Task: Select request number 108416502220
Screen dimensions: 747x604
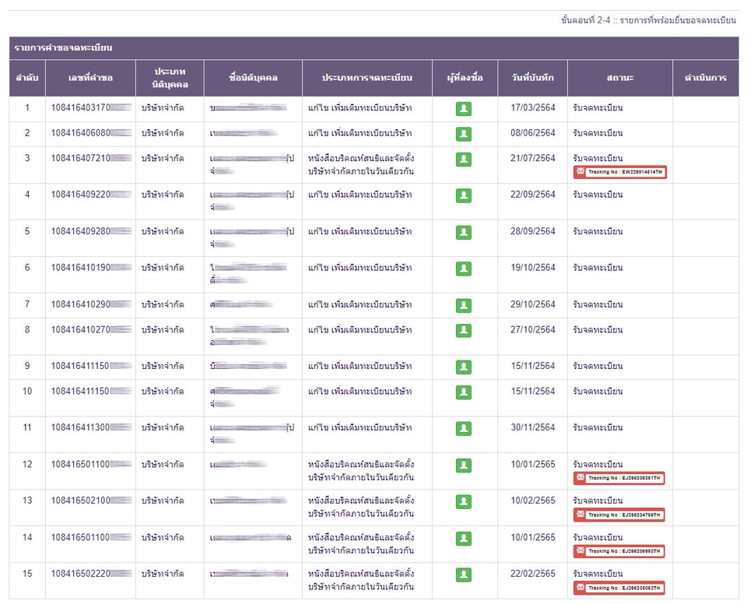Action: coord(91,574)
